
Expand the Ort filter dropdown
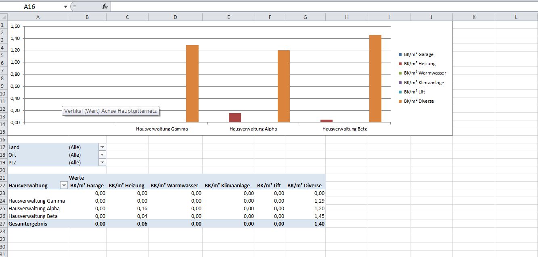[102, 155]
